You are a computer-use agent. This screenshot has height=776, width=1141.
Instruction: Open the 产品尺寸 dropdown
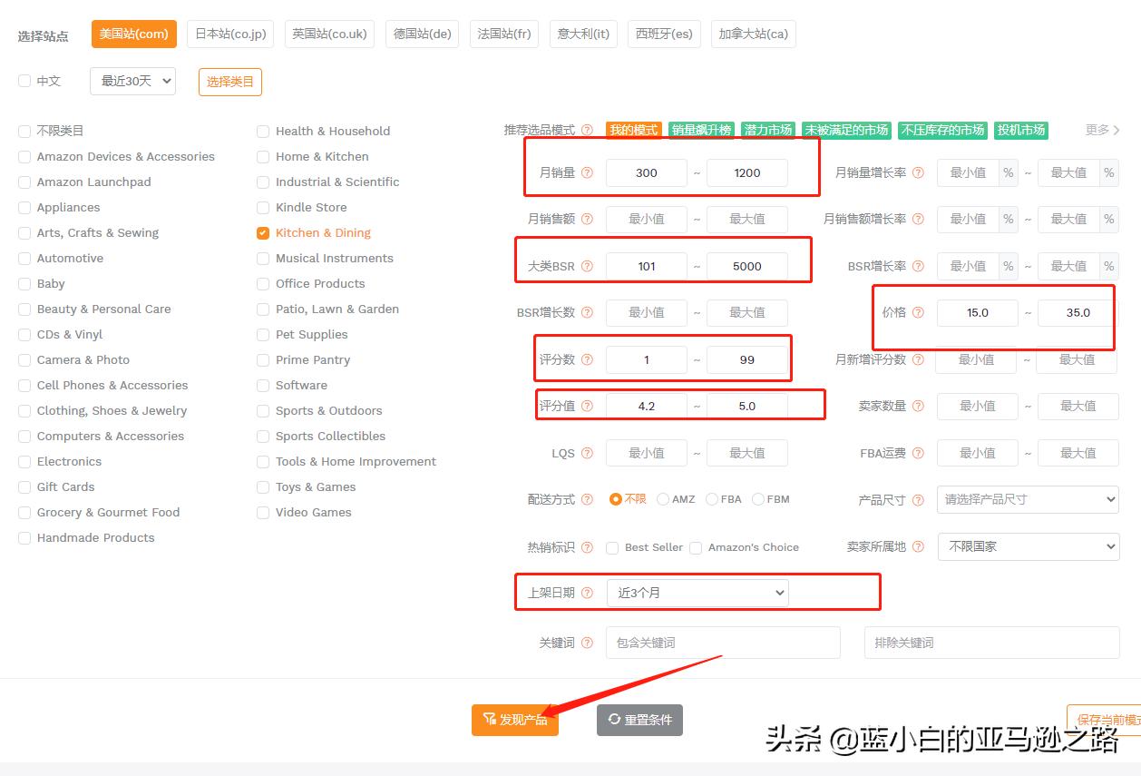(x=1028, y=499)
